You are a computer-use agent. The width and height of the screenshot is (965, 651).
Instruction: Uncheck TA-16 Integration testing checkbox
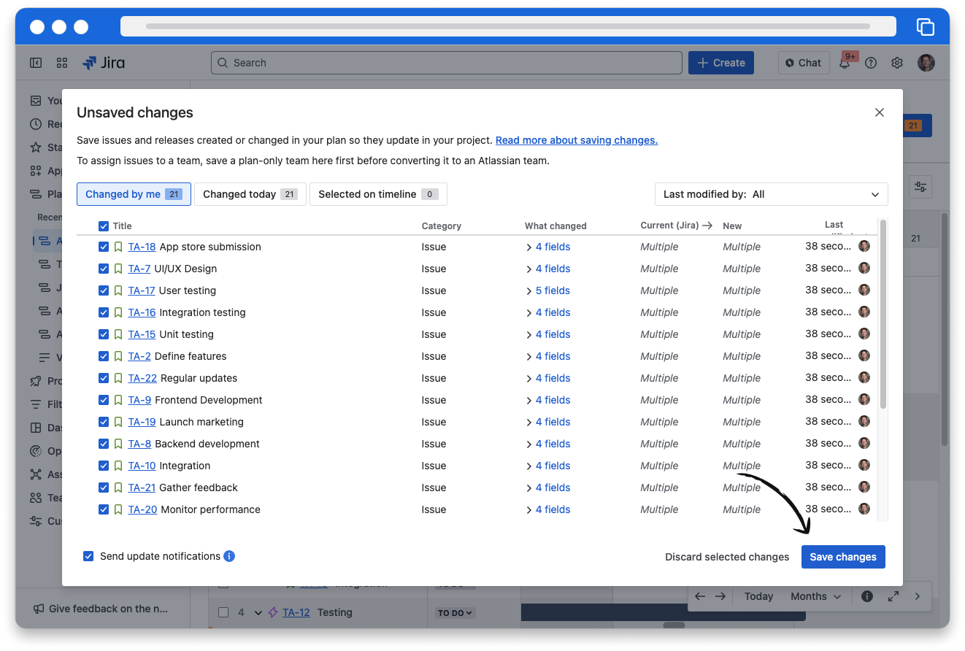coord(104,312)
